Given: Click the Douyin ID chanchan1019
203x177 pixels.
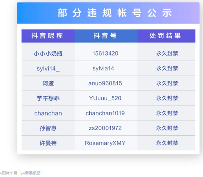Looking at the screenshot, I should tap(105, 113).
